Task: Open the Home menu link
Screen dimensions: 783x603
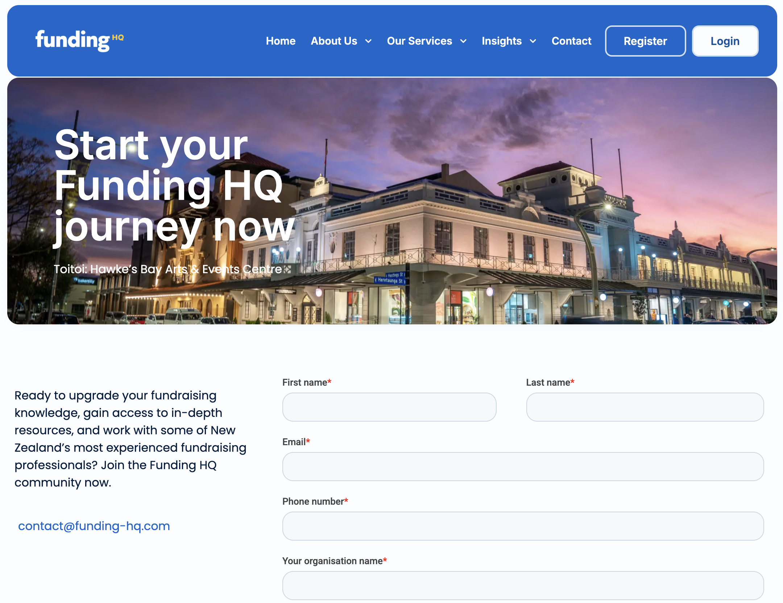Action: 281,41
